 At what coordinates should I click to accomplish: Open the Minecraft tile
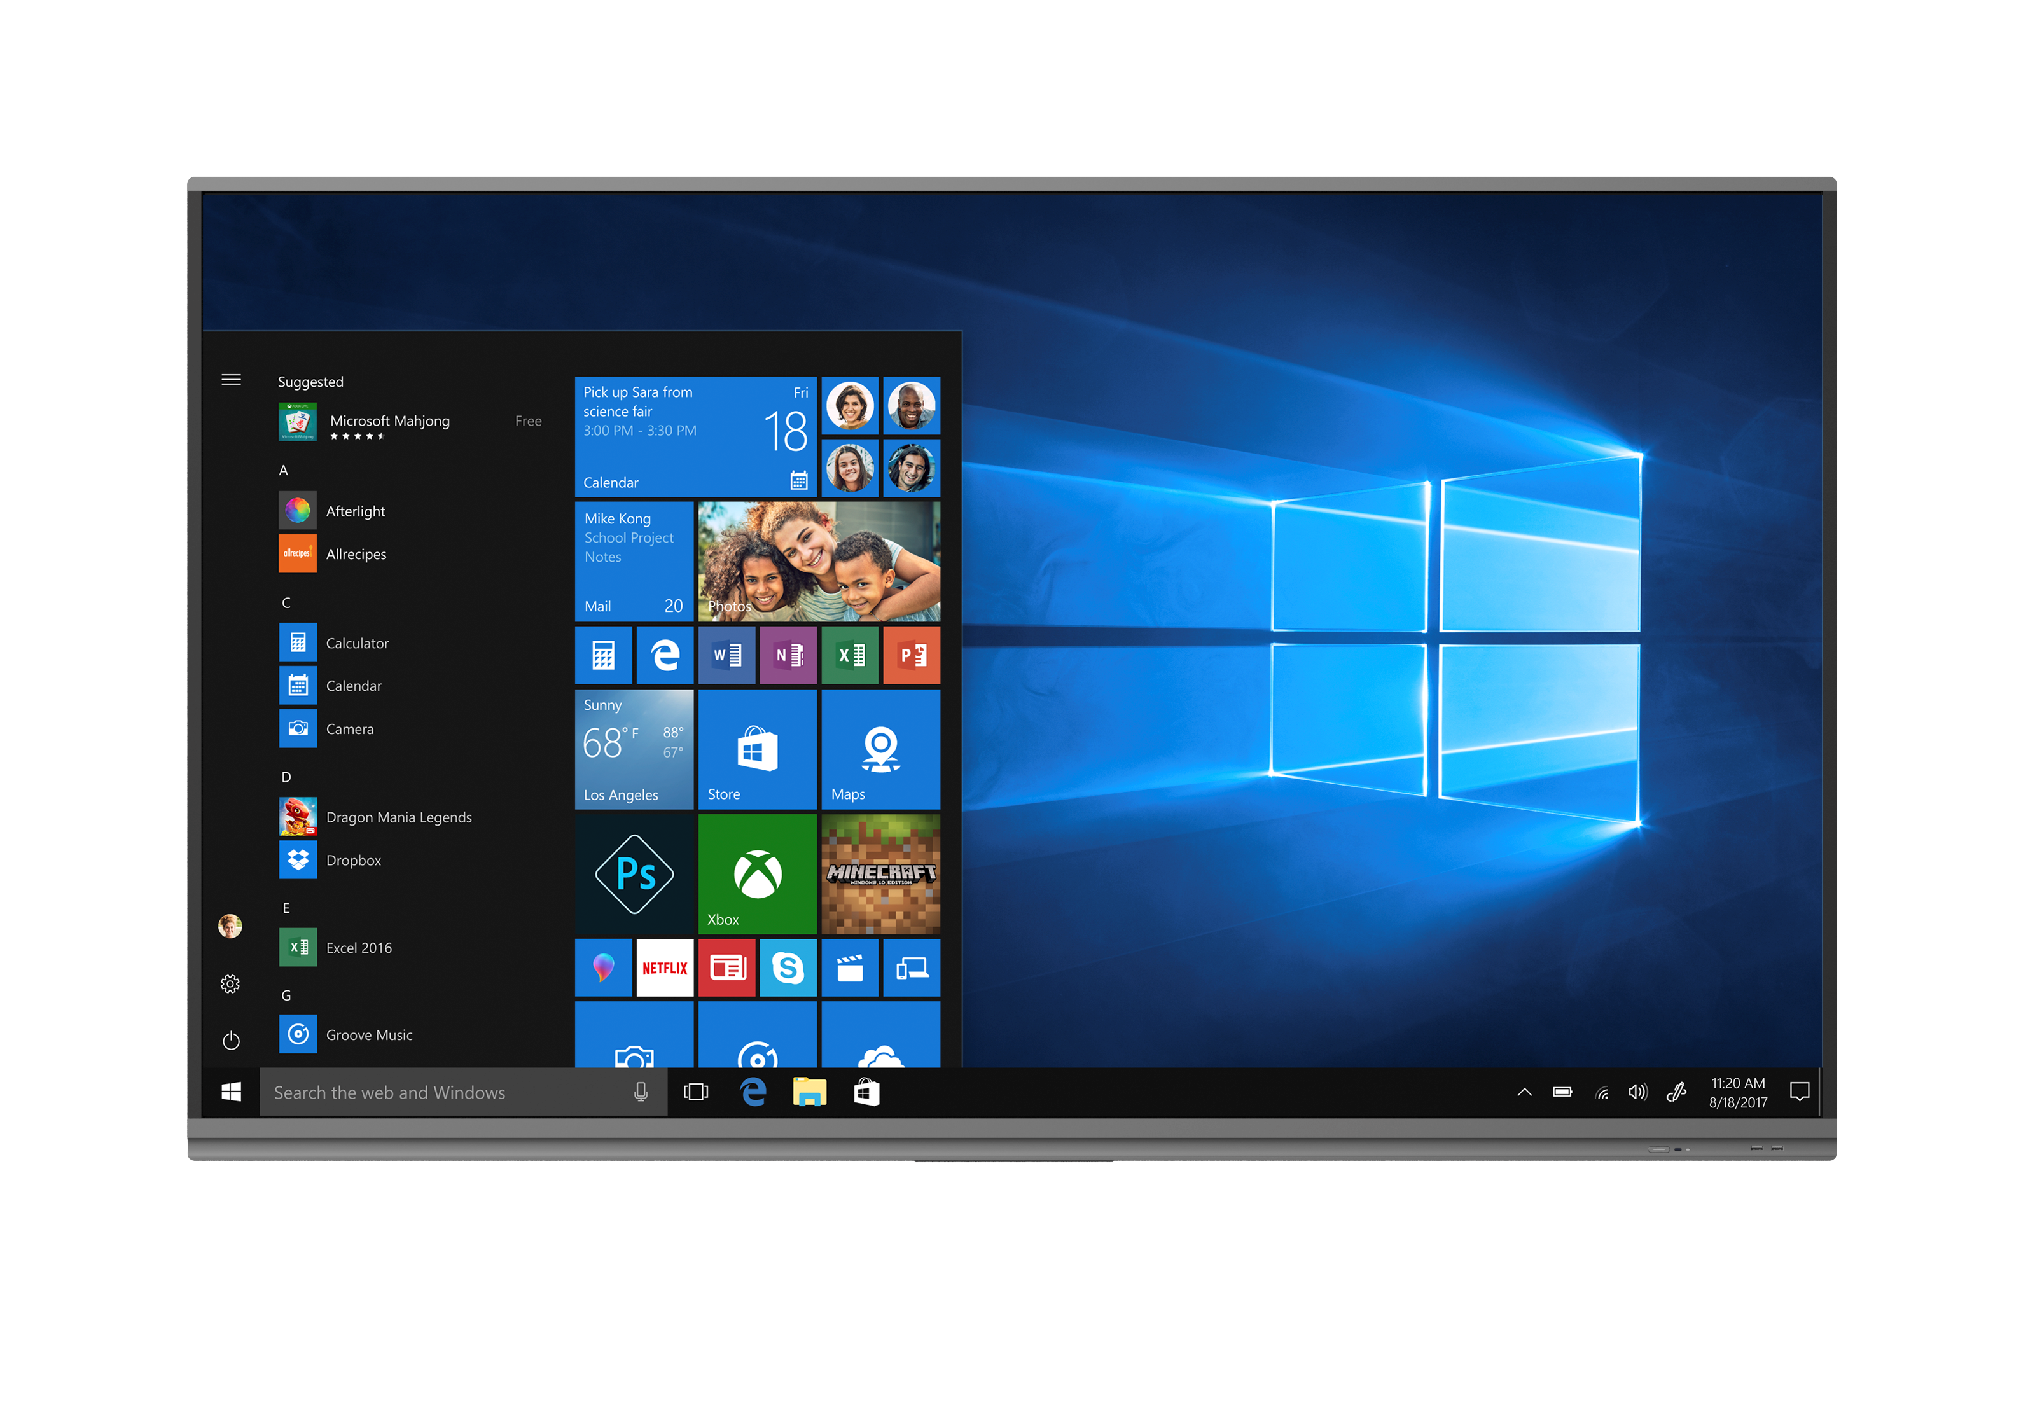(880, 873)
